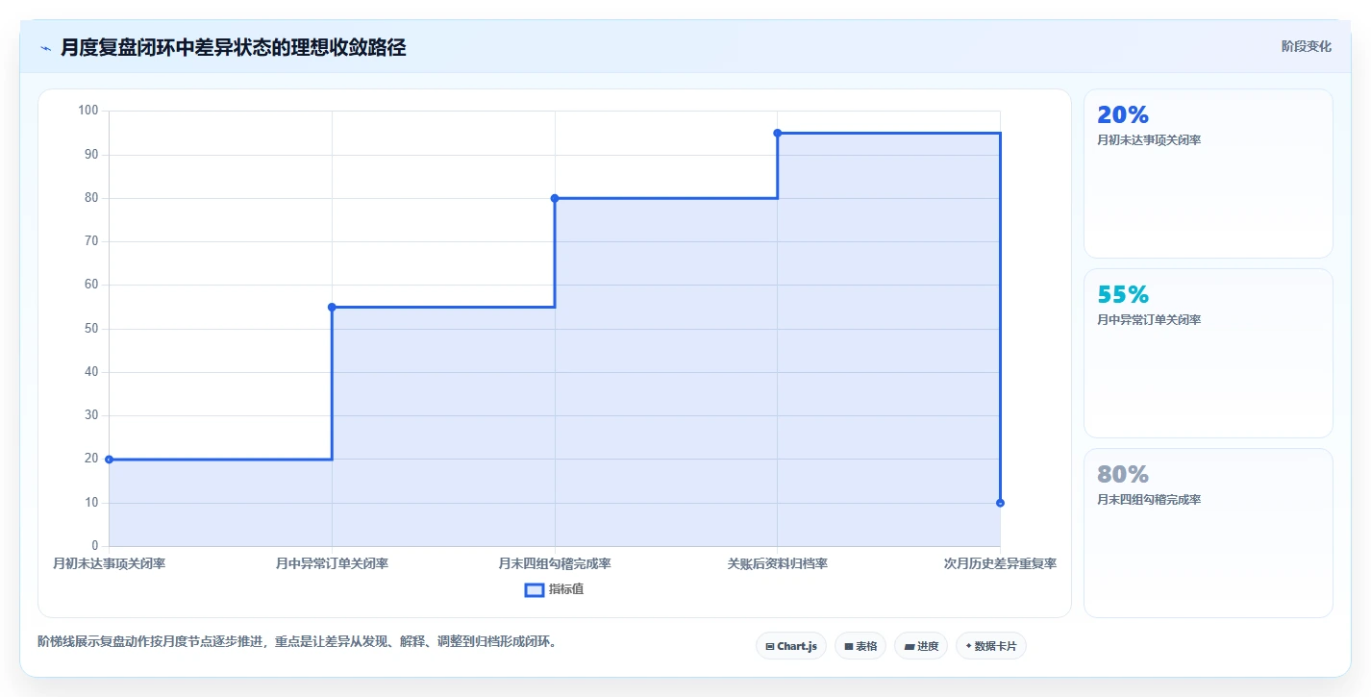Image resolution: width=1371 pixels, height=697 pixels.
Task: Click the data point at value 20
Action: (x=109, y=460)
